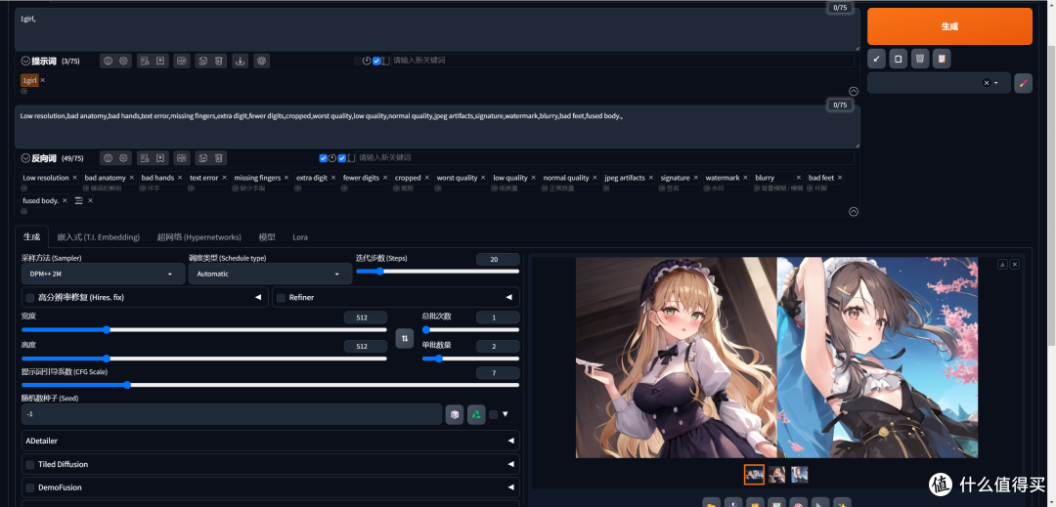Click the copy icon in the 反向词 toolbar
This screenshot has width=1056, height=507.
click(202, 158)
